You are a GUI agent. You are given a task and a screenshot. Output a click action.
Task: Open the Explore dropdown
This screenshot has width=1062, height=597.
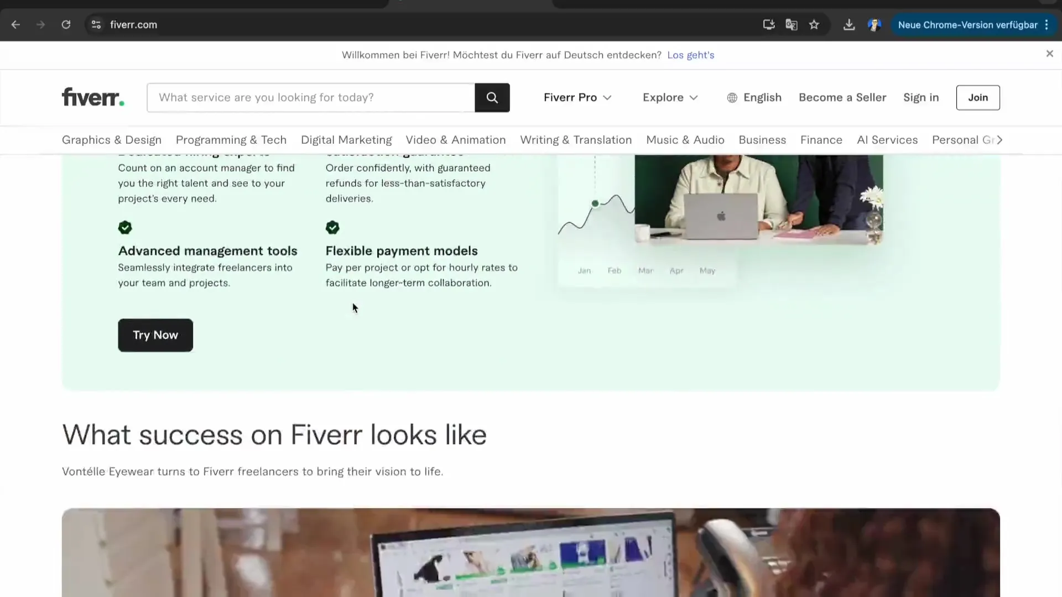coord(670,97)
